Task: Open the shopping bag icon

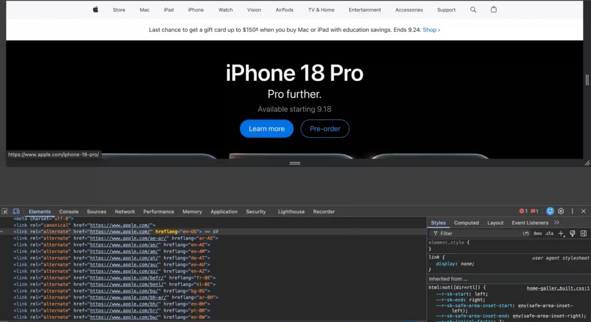Action: point(493,9)
